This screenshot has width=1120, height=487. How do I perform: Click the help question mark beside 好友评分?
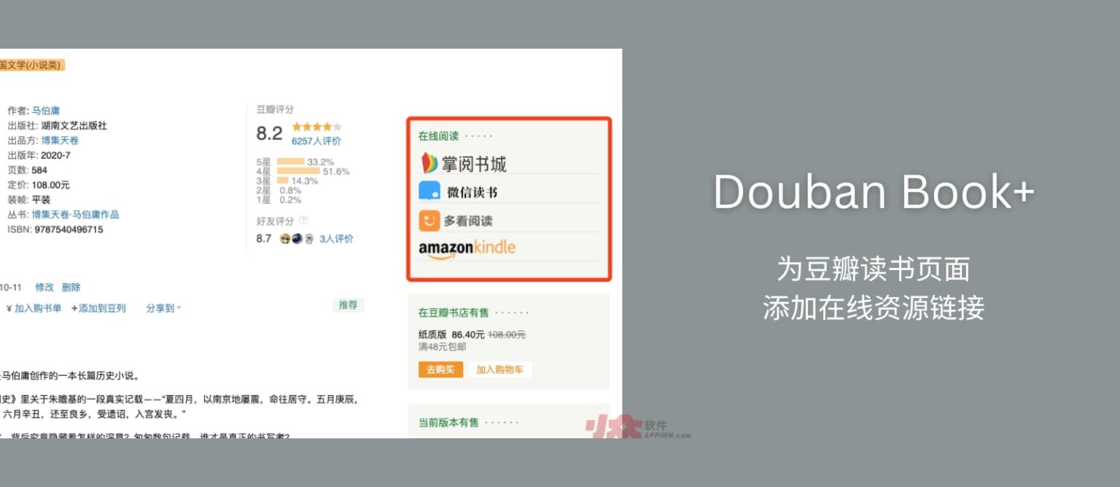(303, 219)
